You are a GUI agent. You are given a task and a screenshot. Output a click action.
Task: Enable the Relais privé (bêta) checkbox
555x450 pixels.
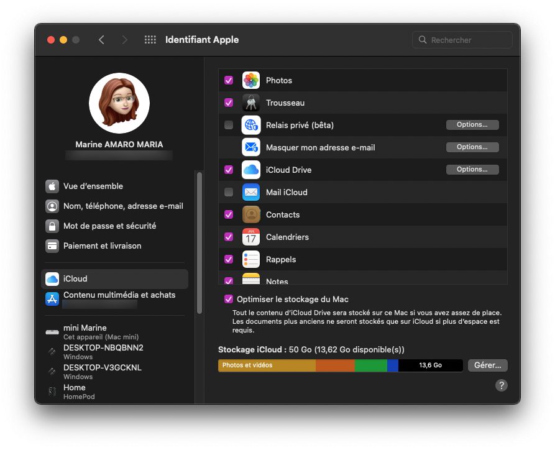pos(229,125)
